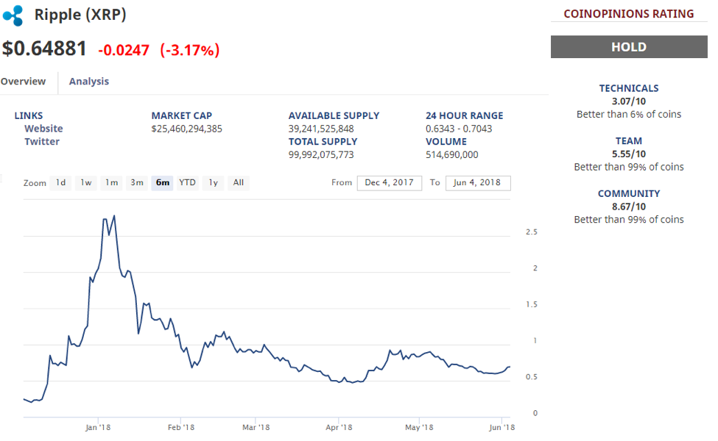
Task: Edit the From date field
Action: click(390, 183)
